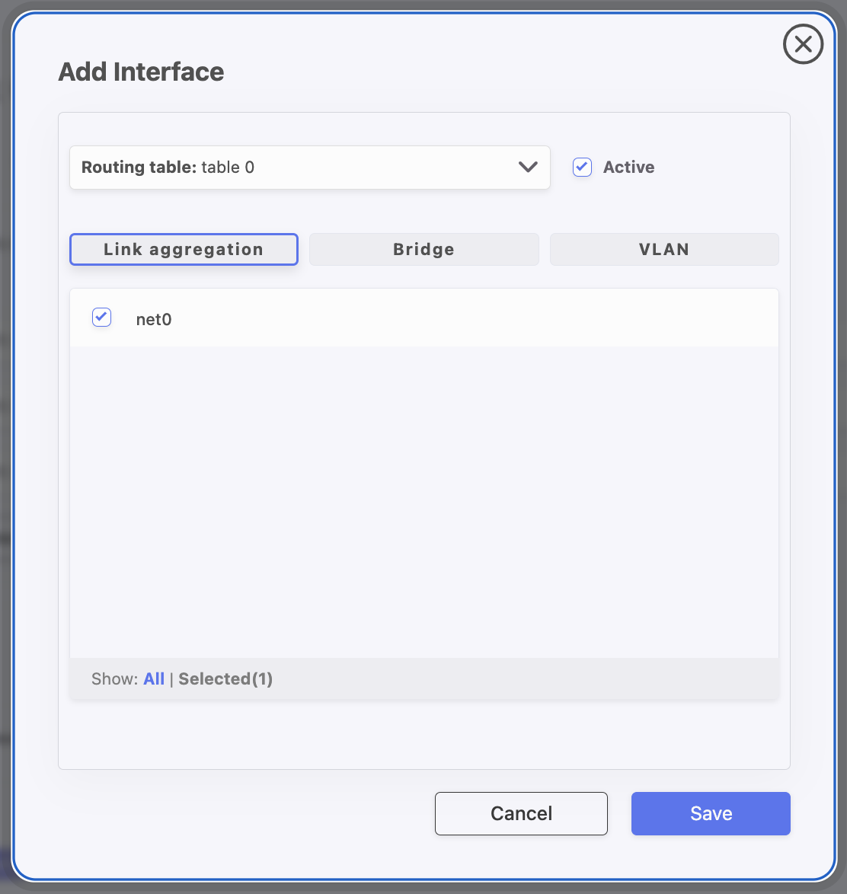
Task: Click the chevron arrow on Routing table
Action: point(528,168)
